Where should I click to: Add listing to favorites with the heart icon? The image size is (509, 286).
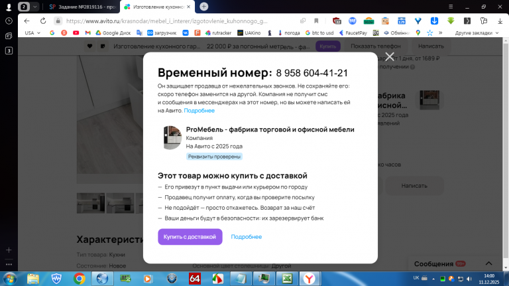pyautogui.click(x=89, y=46)
